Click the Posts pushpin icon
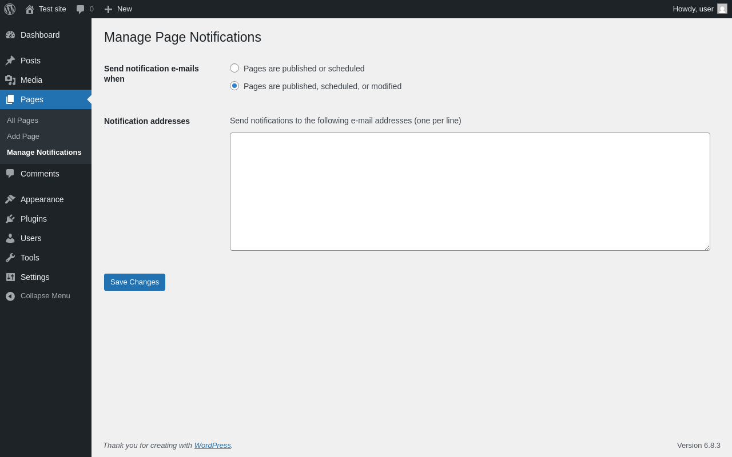The width and height of the screenshot is (732, 457). tap(10, 61)
